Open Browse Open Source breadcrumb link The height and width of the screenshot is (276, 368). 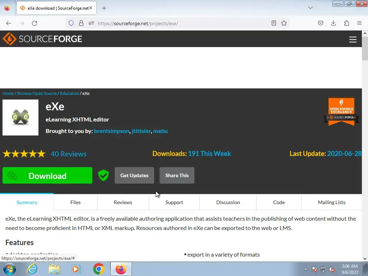pyautogui.click(x=37, y=93)
